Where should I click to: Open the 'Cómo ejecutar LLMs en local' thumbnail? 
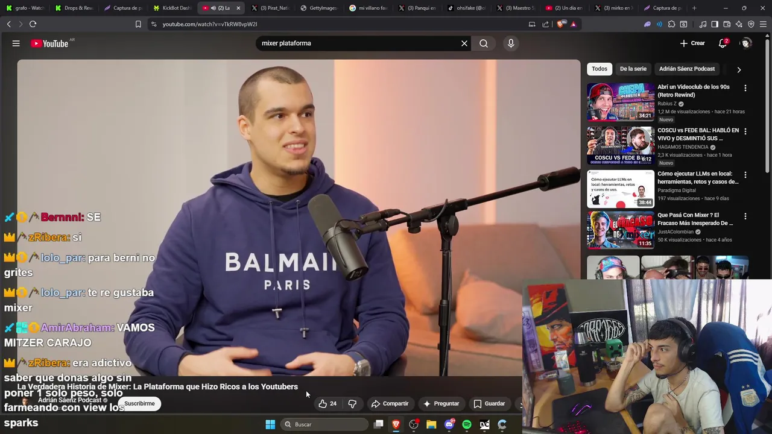point(621,189)
